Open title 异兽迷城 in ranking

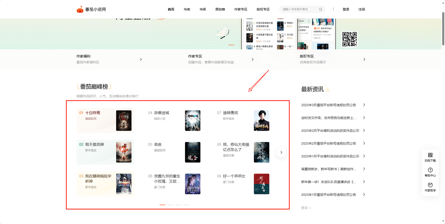(161, 113)
